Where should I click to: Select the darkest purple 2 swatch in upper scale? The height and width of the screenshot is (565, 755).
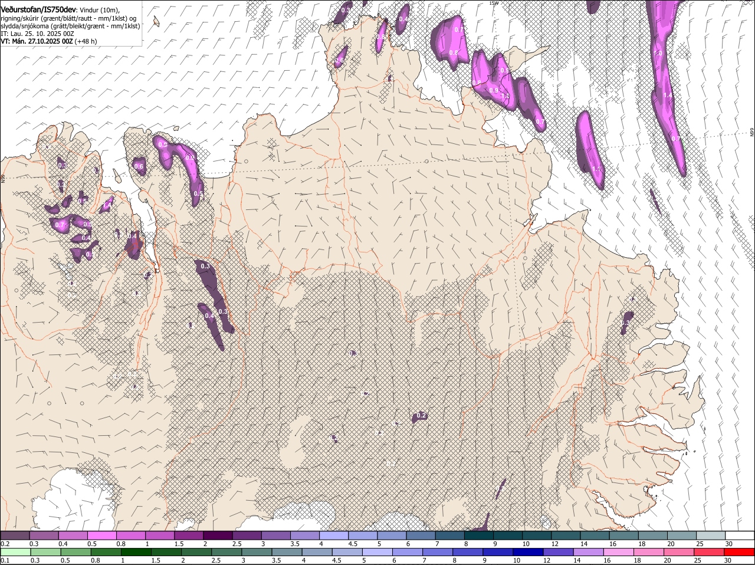(218, 535)
